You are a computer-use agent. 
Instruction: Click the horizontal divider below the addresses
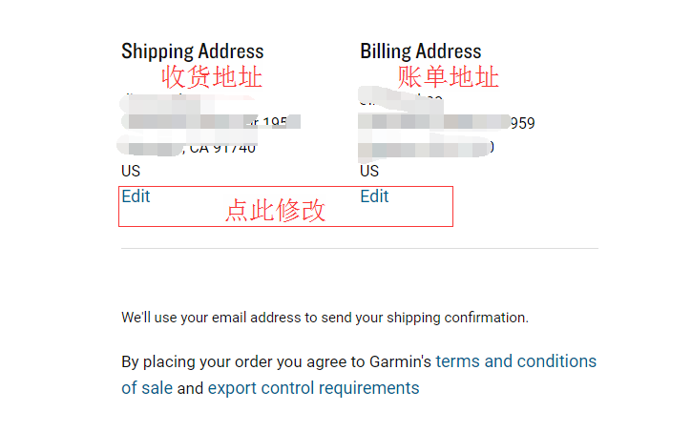coord(359,248)
